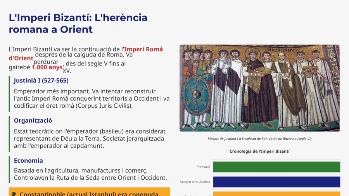Viewport: 349px width, 196px height.
Task: Select the heading "Justinià I (527-565)"
Action: click(41, 81)
